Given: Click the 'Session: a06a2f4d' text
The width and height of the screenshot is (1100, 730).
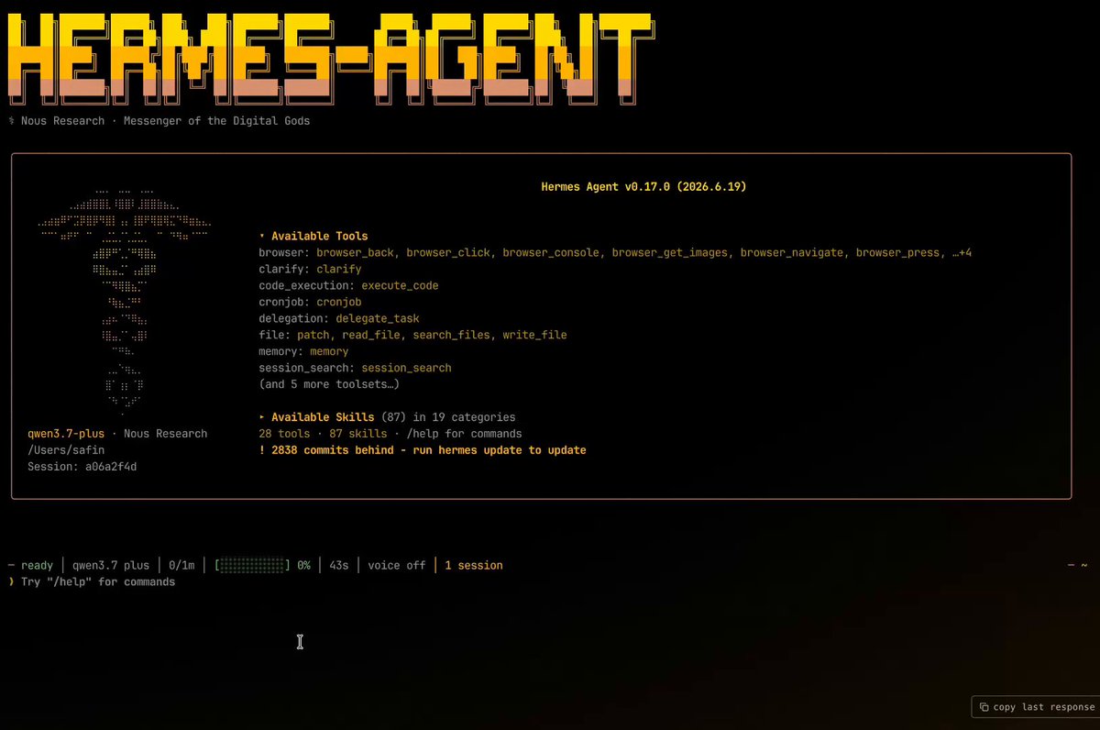Looking at the screenshot, I should pyautogui.click(x=82, y=467).
